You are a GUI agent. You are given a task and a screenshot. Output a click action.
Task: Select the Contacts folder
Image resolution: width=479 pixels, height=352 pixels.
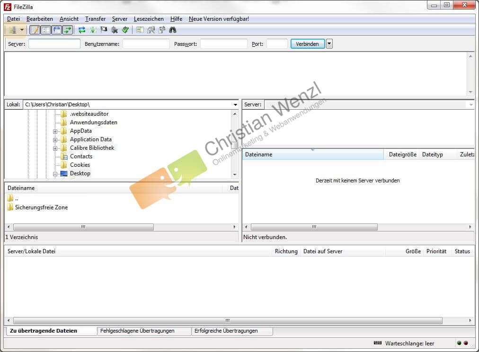tap(81, 156)
